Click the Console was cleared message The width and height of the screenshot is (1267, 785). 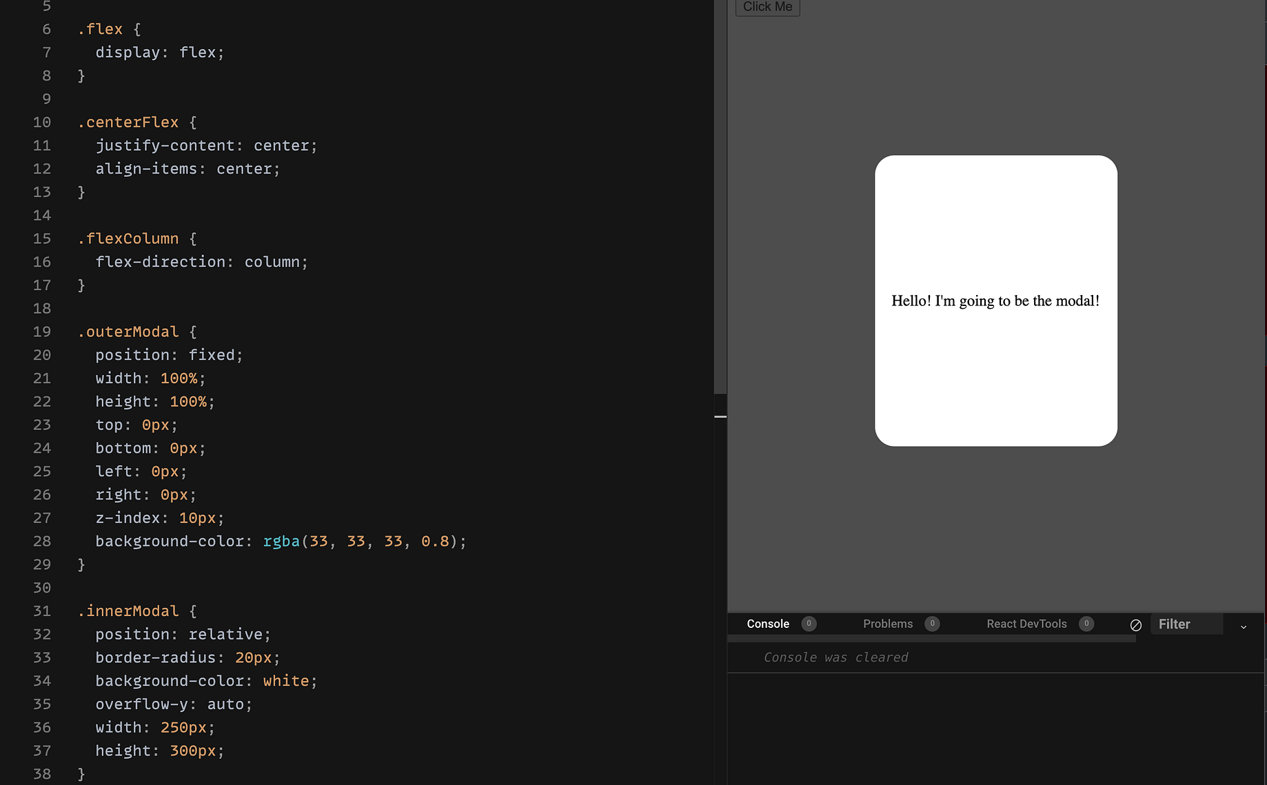pyautogui.click(x=835, y=657)
